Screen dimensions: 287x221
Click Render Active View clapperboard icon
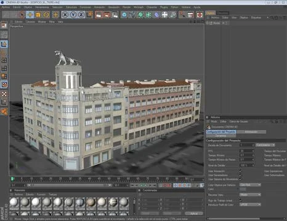99,15
